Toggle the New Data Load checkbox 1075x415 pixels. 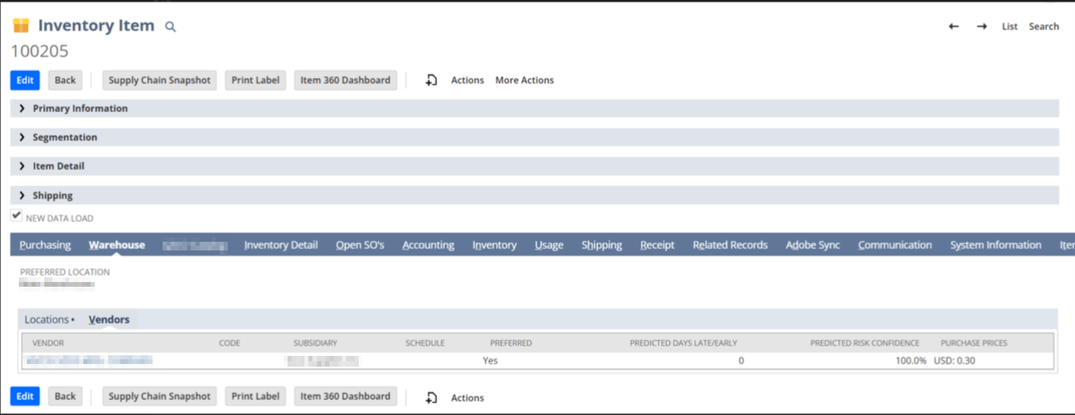coord(16,216)
